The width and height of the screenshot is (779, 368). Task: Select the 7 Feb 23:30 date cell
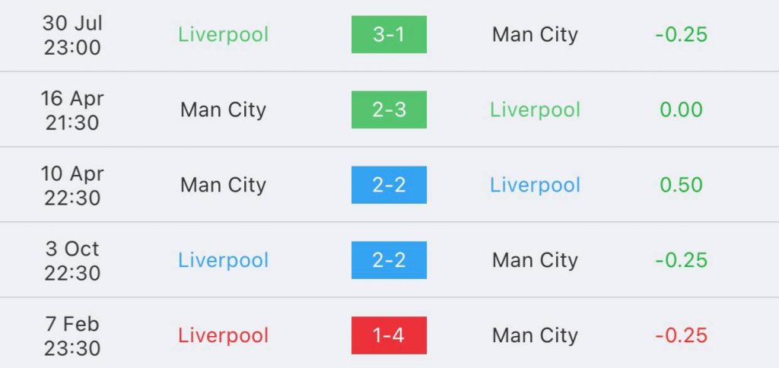72,336
